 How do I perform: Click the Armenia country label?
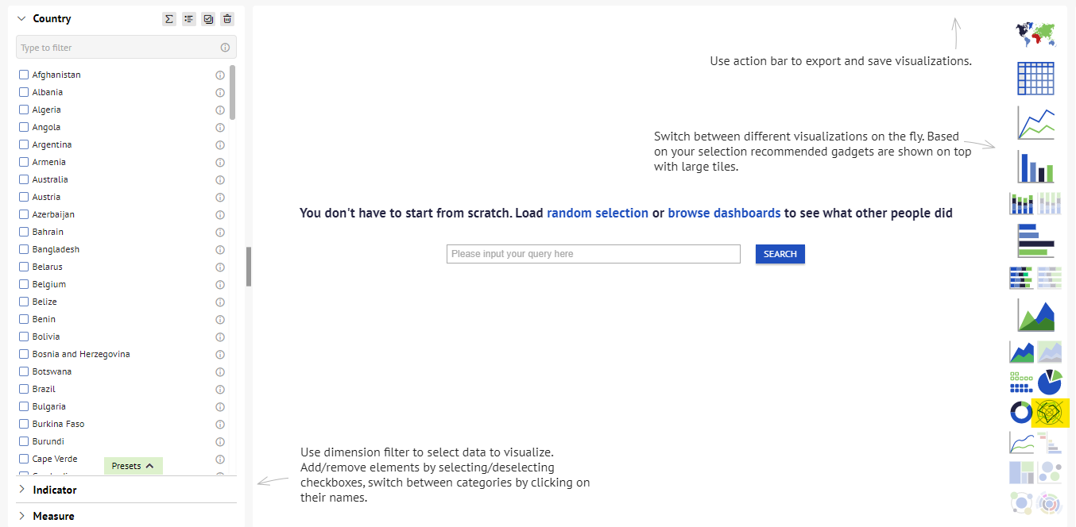click(49, 162)
